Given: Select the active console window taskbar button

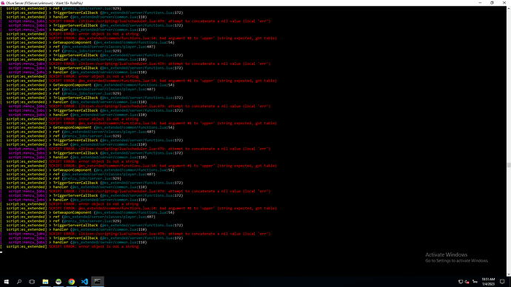Looking at the screenshot, I should (98, 282).
